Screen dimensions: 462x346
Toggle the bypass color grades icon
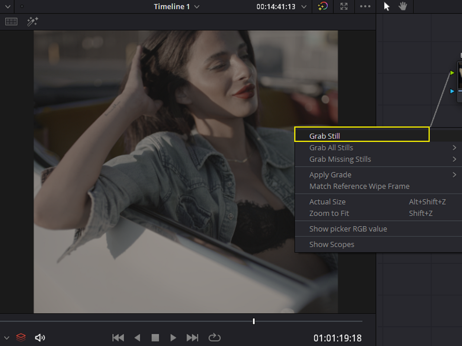[x=323, y=6]
